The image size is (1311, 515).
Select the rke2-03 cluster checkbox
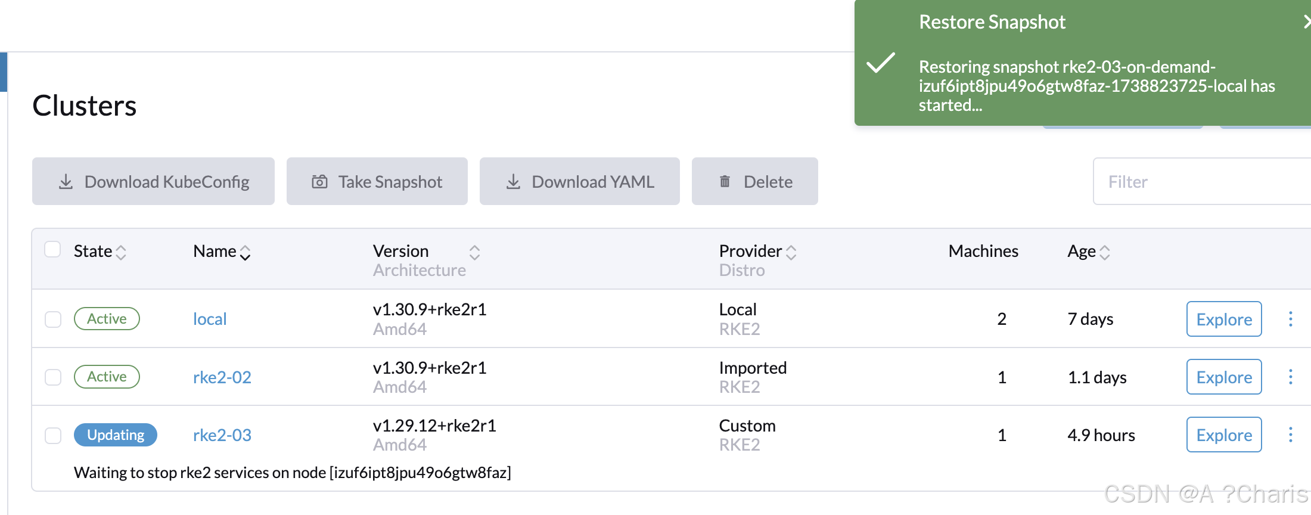coord(53,435)
